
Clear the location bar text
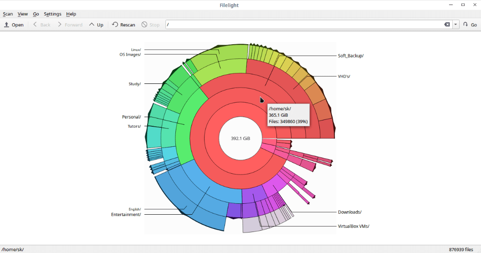[447, 25]
